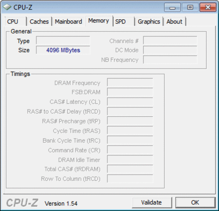Click the Timings group heading
Image resolution: width=219 pixels, height=211 pixels.
(20, 74)
